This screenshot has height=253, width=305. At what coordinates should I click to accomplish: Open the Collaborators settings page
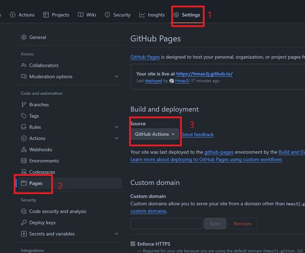coord(70,65)
